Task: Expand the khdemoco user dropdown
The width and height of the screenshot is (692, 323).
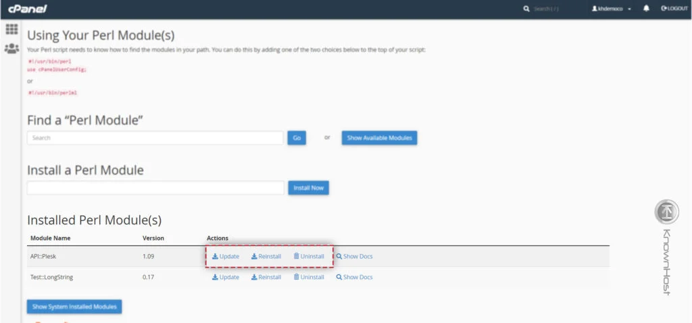Action: [x=611, y=9]
